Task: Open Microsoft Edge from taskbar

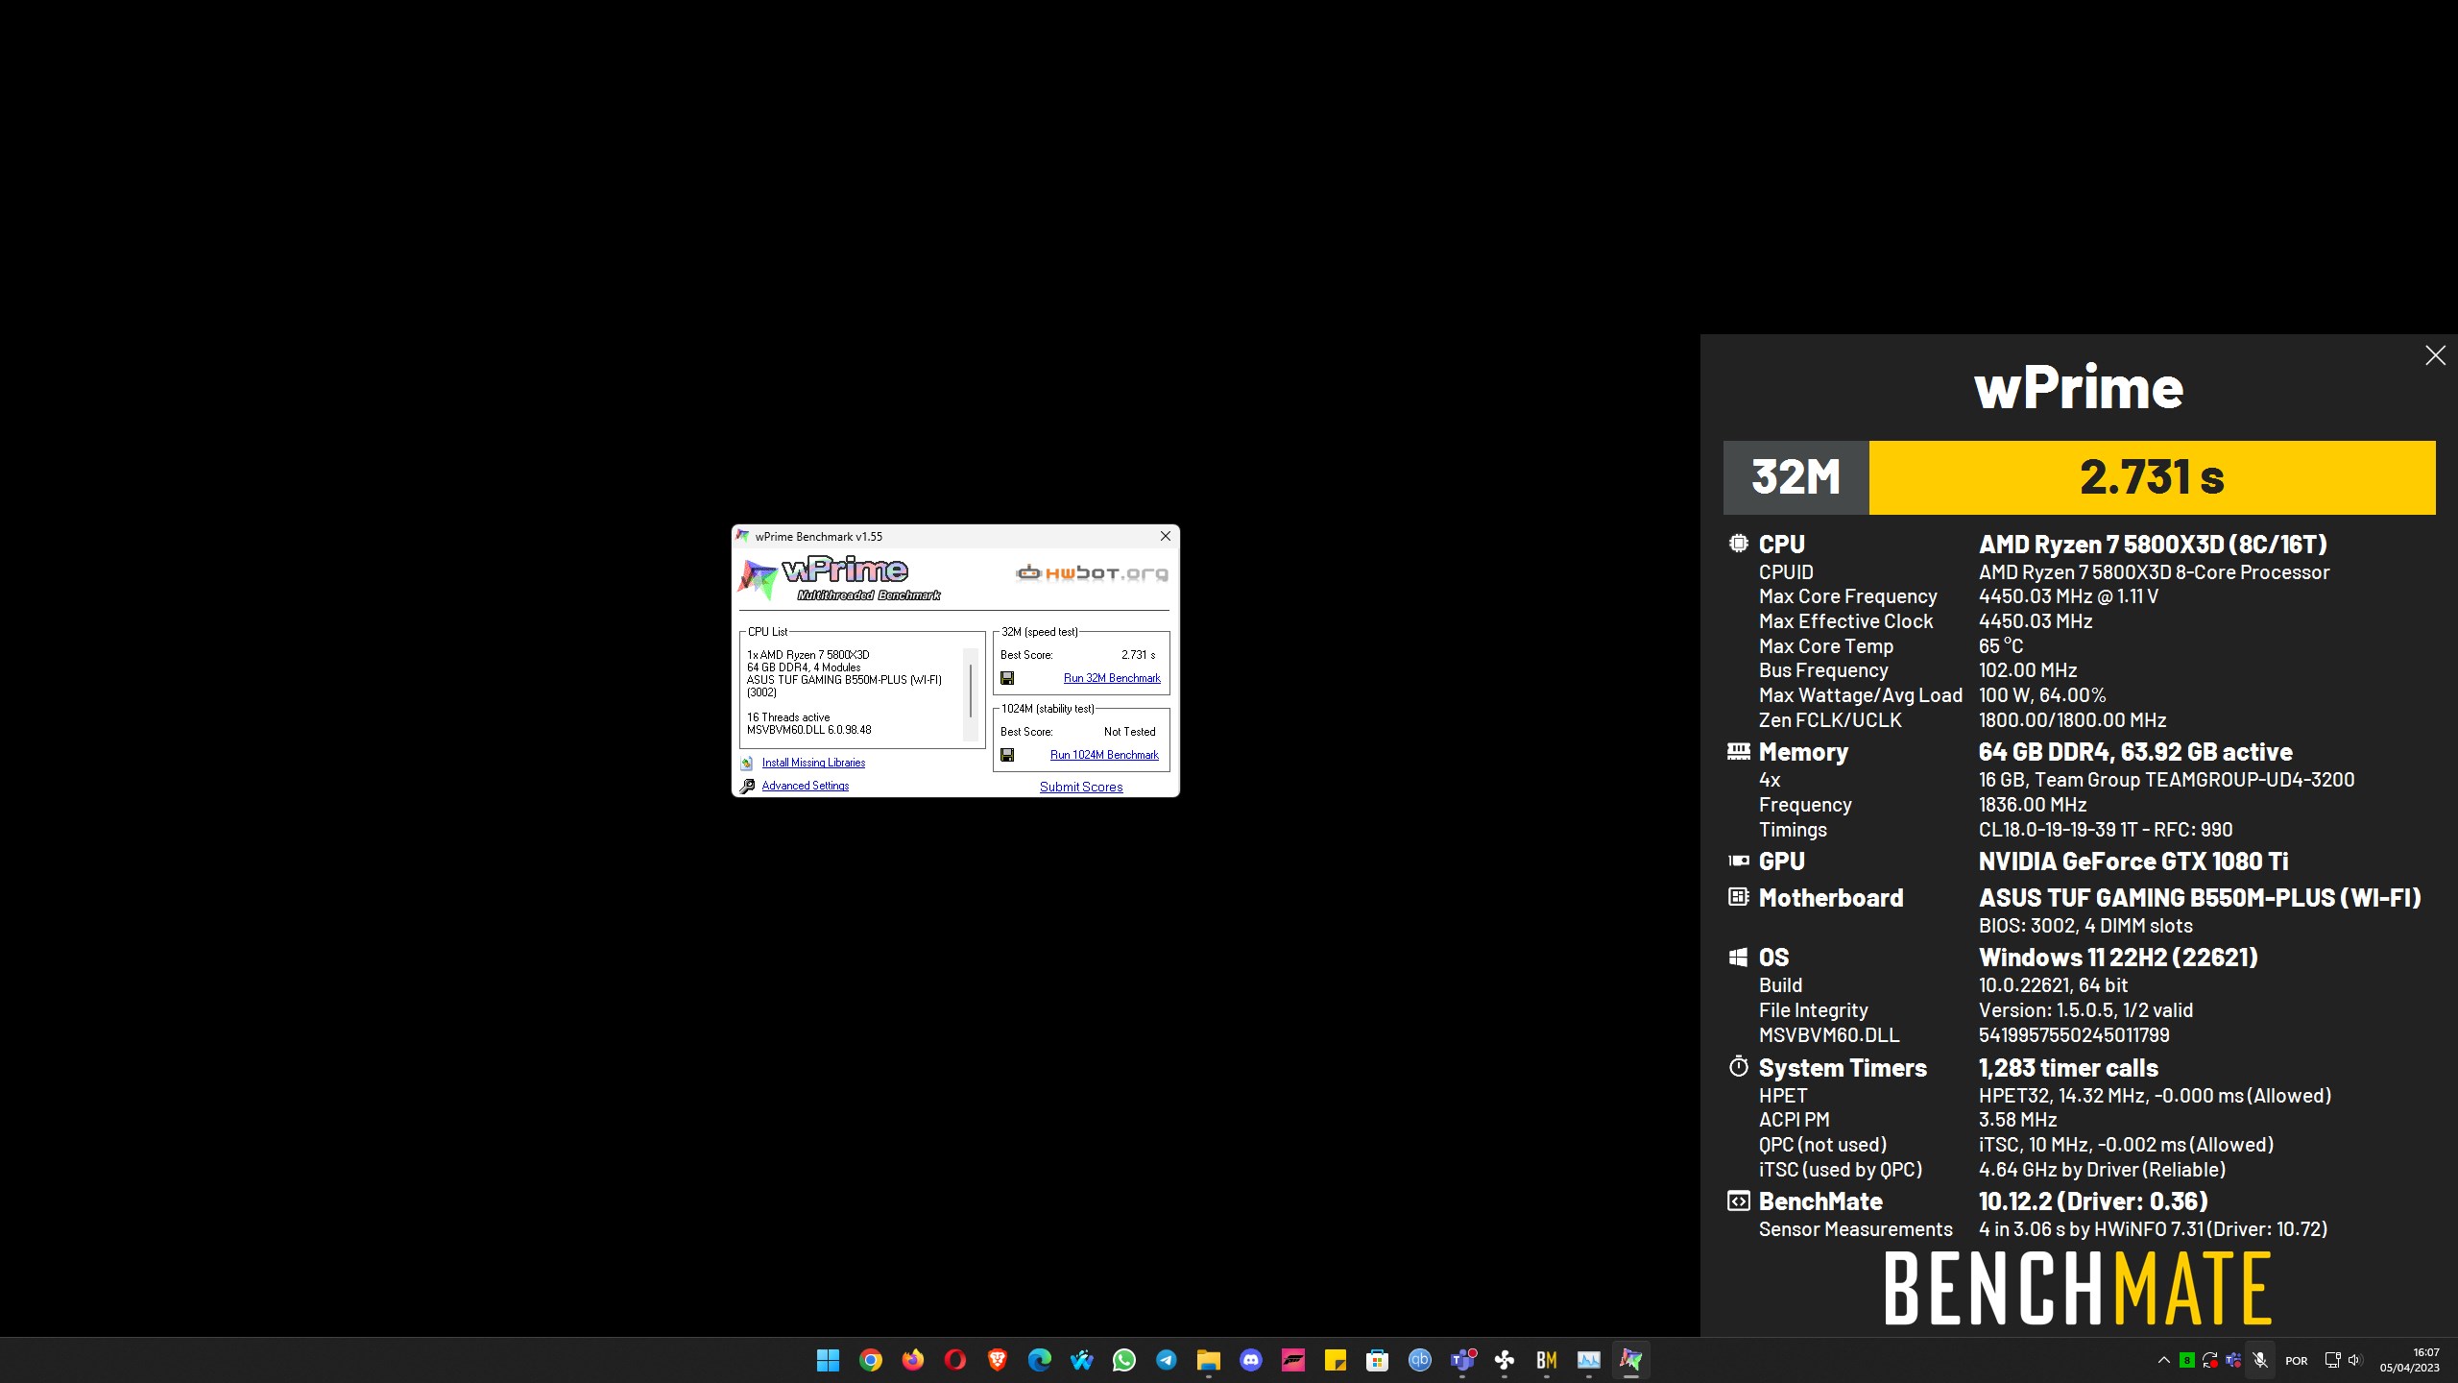Action: [1039, 1360]
